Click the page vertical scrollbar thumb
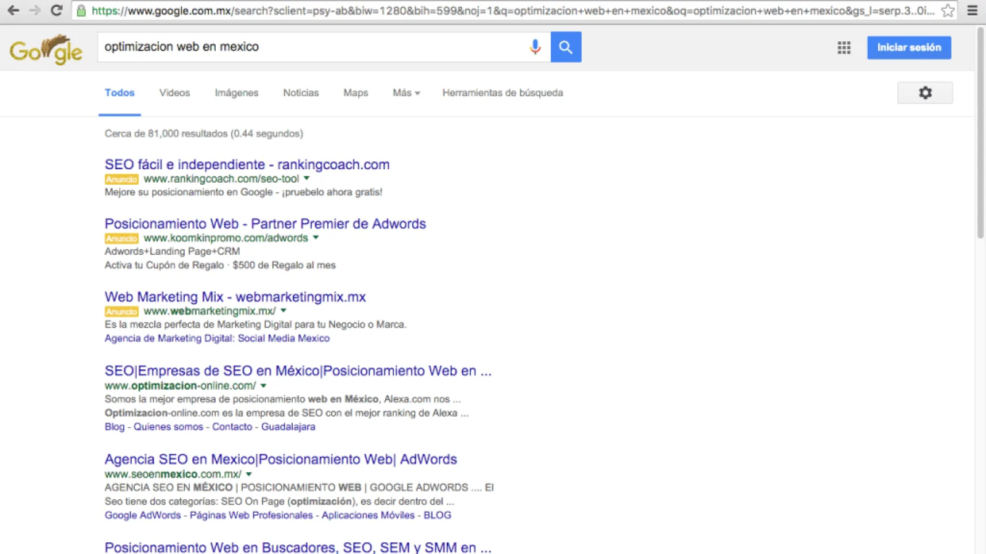The width and height of the screenshot is (986, 554). click(980, 133)
